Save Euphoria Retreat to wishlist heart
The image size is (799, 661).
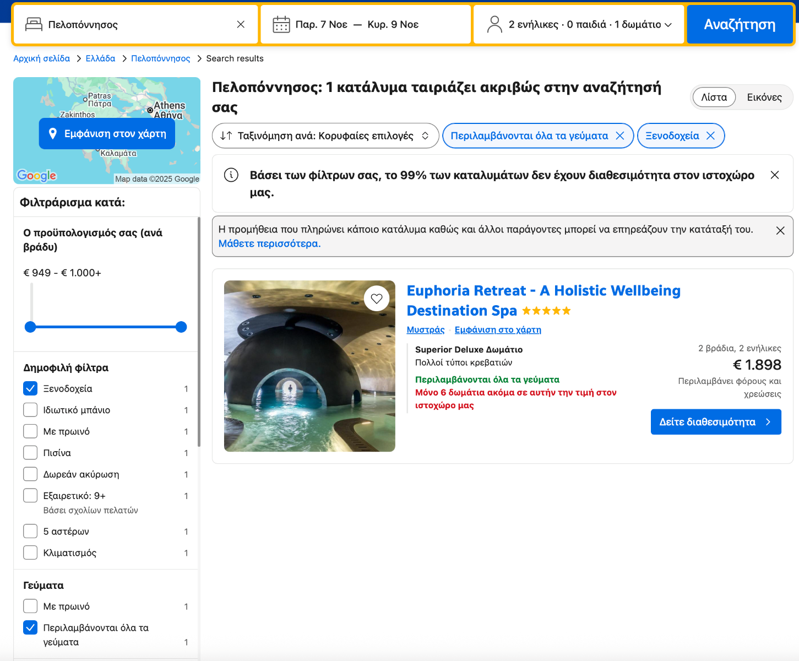click(377, 299)
